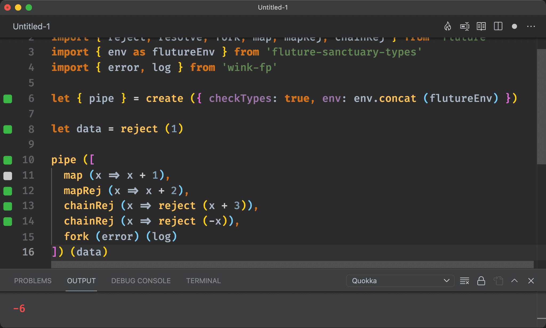Viewport: 546px width, 328px height.
Task: Clear the output panel contents
Action: [464, 281]
